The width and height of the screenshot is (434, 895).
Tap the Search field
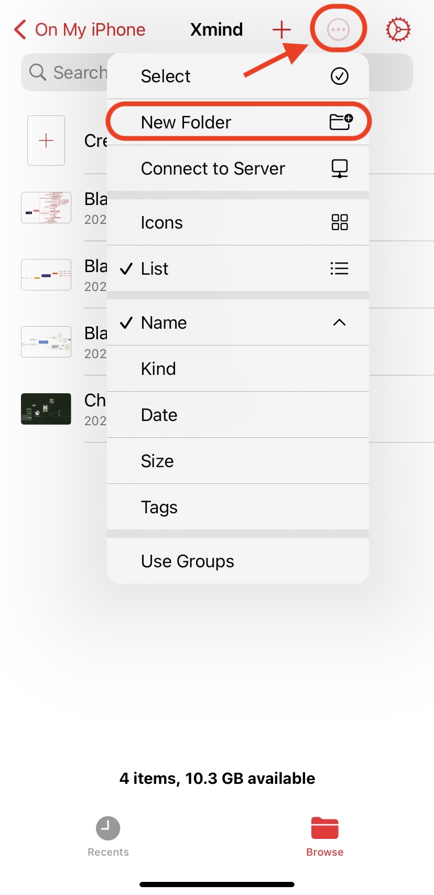217,72
